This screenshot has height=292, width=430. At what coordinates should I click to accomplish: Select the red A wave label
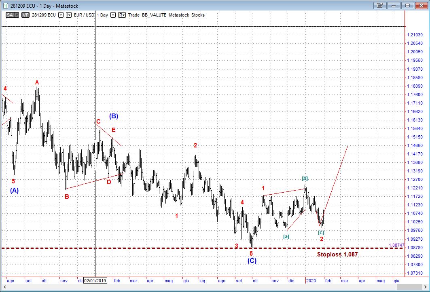coord(37,82)
